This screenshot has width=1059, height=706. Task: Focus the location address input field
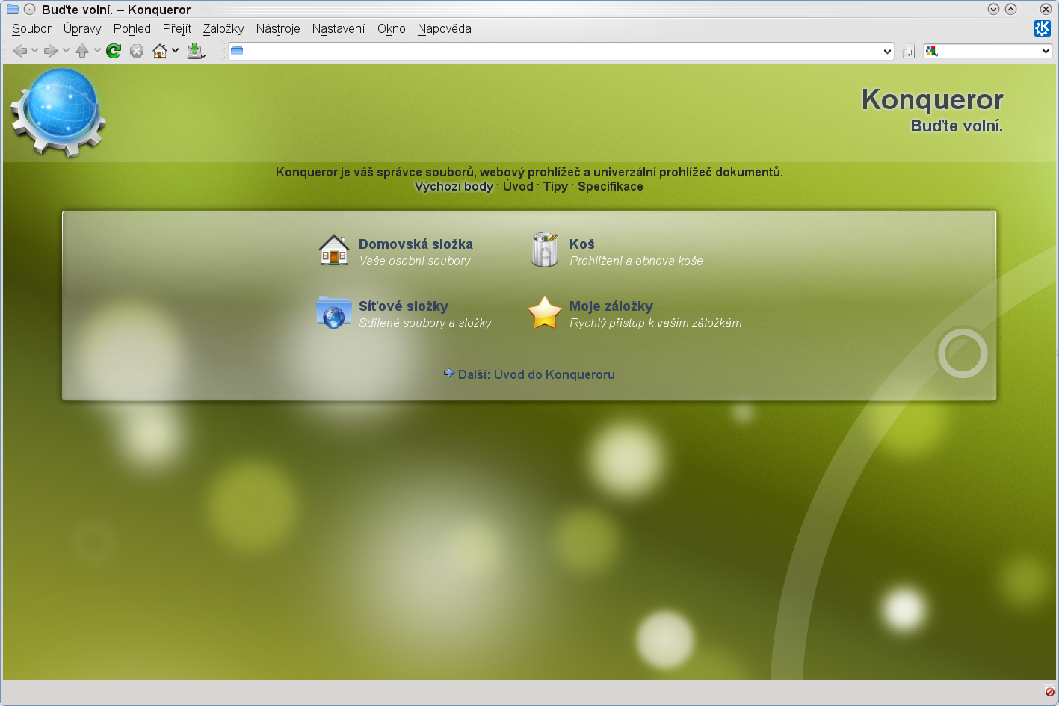[x=562, y=51]
